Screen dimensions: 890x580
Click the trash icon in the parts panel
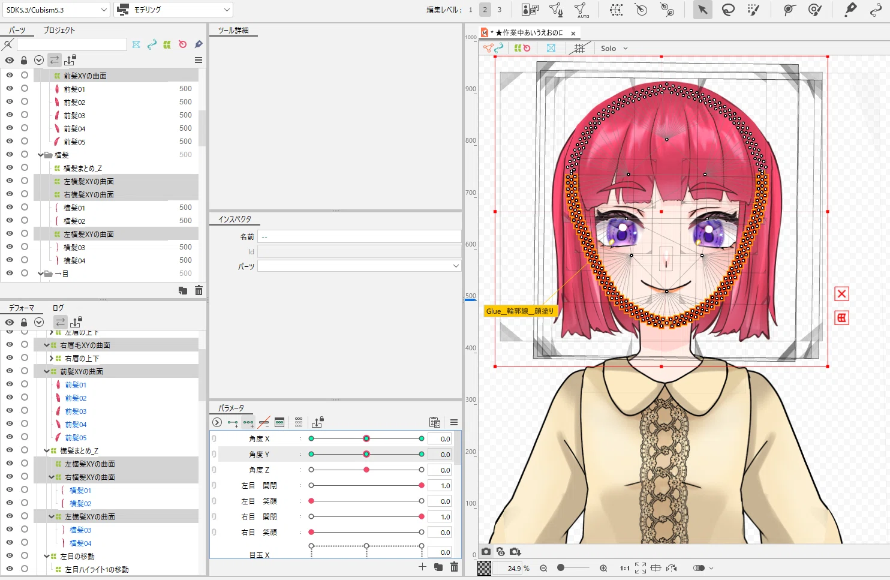pos(199,291)
